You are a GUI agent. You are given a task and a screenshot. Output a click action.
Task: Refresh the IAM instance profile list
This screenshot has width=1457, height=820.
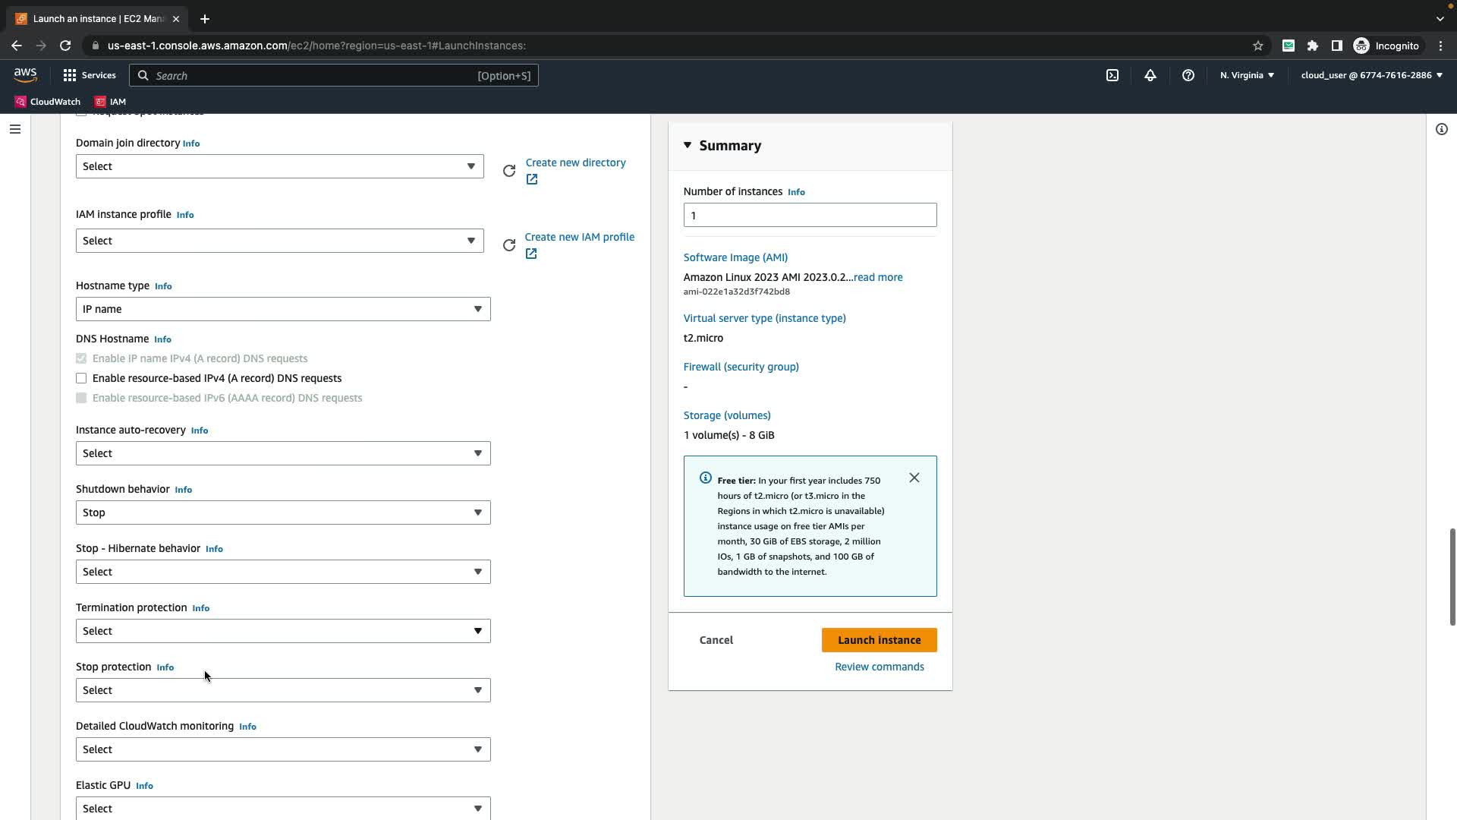pyautogui.click(x=509, y=245)
